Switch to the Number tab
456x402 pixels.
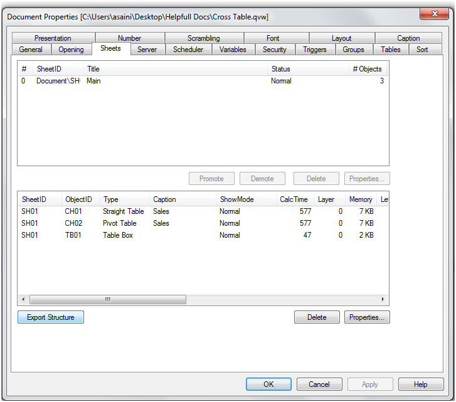129,38
